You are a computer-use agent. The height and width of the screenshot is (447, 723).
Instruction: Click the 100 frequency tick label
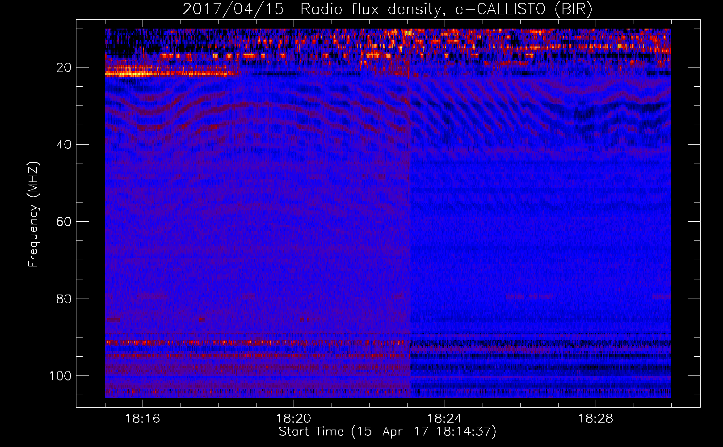tap(60, 376)
